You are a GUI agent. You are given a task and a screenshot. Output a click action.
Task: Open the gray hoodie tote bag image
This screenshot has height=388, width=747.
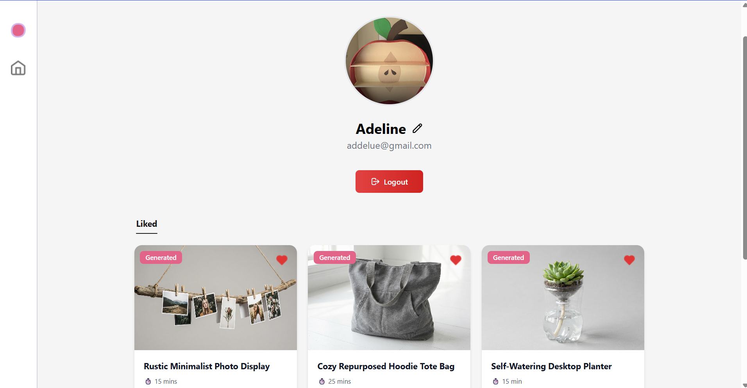(x=389, y=297)
